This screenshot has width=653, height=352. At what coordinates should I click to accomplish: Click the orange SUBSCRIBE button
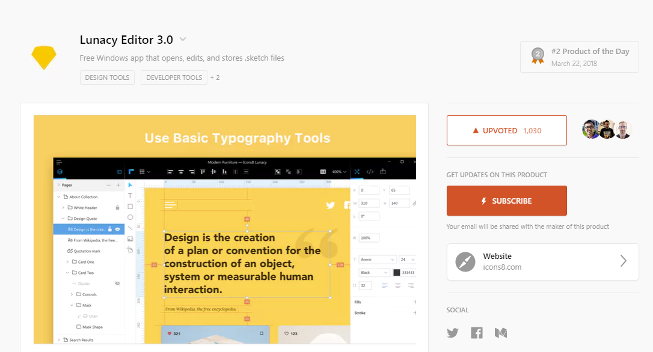point(506,201)
